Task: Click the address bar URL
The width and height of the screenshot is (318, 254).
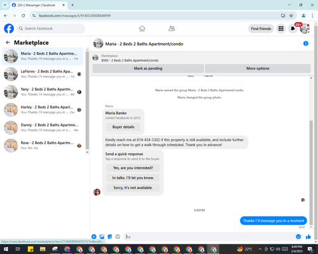Action: coord(74,16)
